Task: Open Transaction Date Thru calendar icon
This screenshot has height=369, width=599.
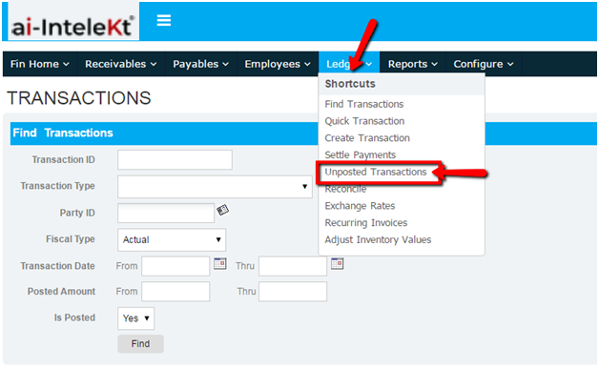Action: (x=337, y=263)
